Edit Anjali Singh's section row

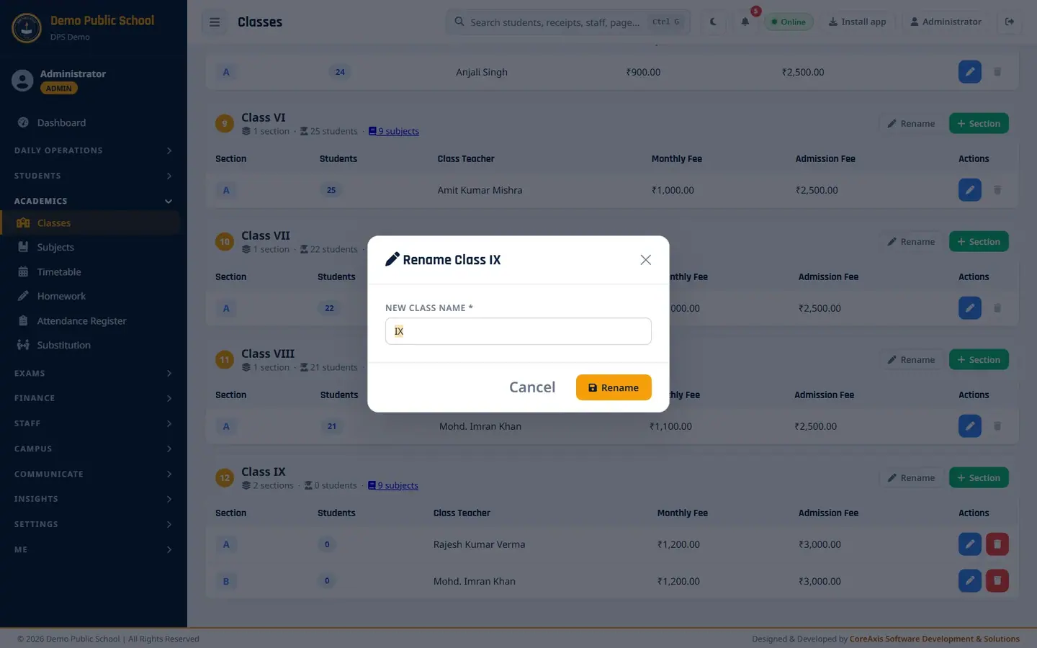(969, 72)
